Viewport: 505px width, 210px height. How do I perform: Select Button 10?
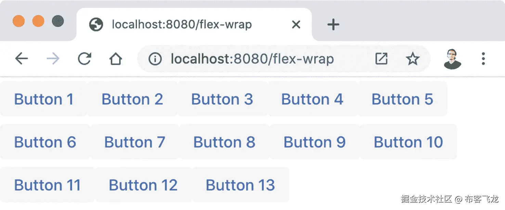[408, 142]
